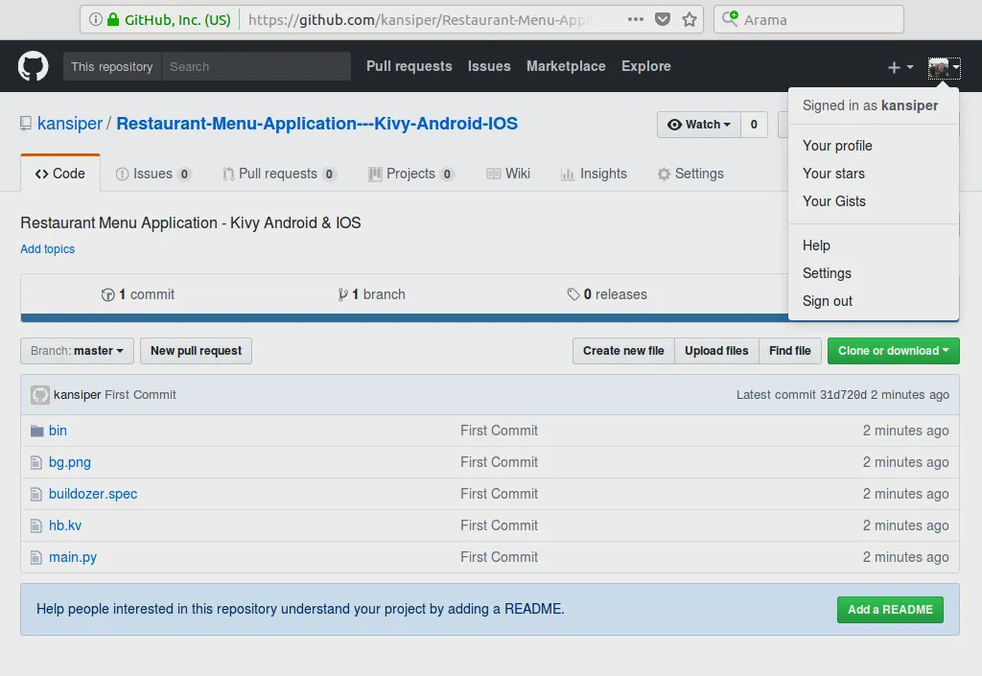
Task: Click the site info icon in address bar
Action: (x=95, y=19)
